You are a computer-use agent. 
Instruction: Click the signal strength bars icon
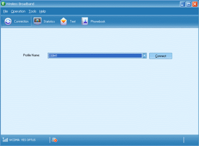coord(5,140)
